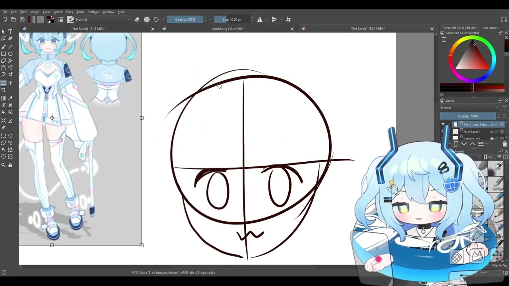Select the Text tool in toolbox
Image resolution: width=509 pixels, height=286 pixels.
[10, 31]
